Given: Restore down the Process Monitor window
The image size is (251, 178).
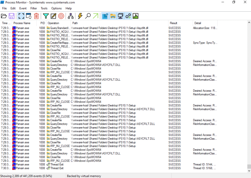Looking at the screenshot, I should point(234,2).
